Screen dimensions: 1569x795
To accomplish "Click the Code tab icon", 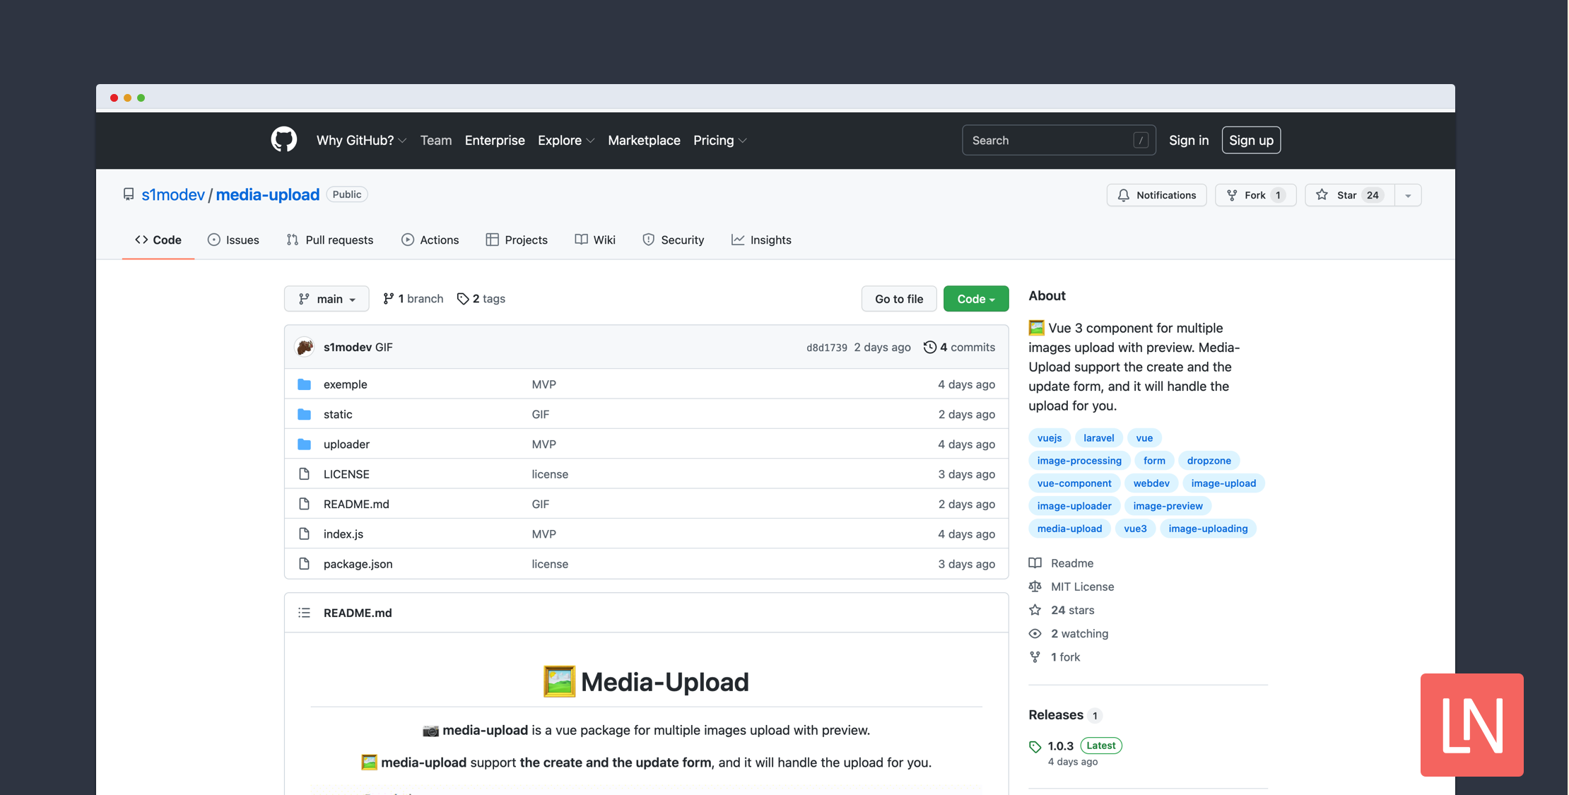I will tap(142, 238).
